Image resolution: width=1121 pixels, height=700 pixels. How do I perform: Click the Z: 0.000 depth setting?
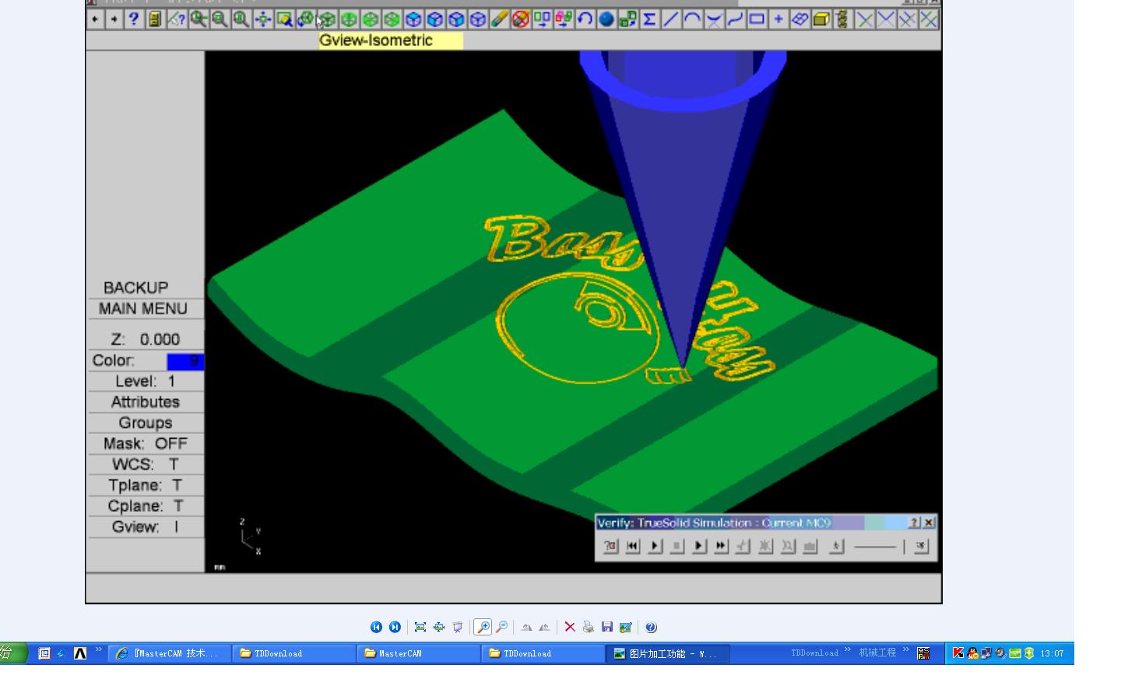point(146,339)
